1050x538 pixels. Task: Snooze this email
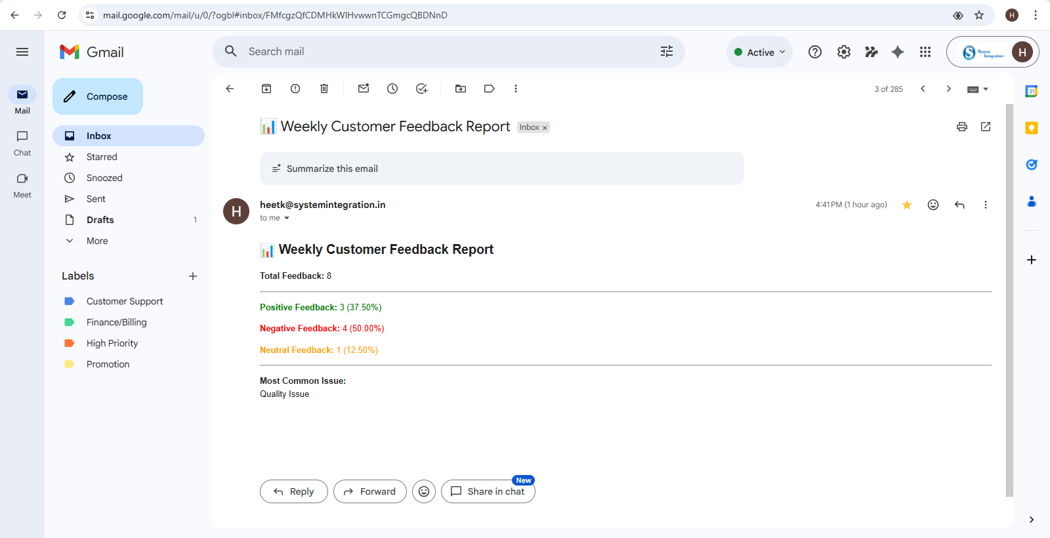[x=392, y=89]
